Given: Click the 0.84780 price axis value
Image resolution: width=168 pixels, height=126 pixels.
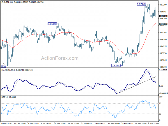Looking at the screenshot, I should pyautogui.click(x=163, y=39).
